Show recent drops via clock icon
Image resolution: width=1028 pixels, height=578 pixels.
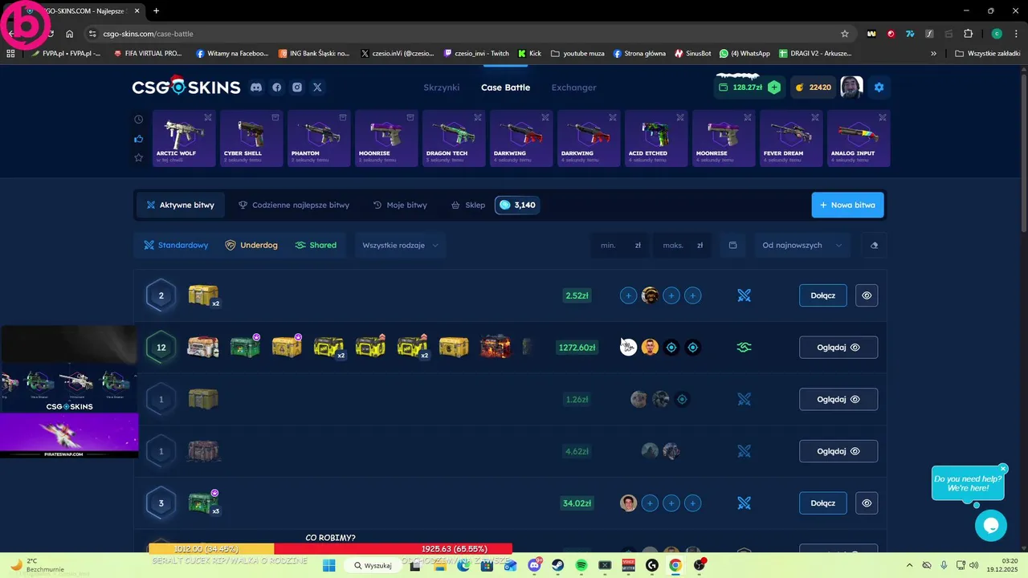[x=138, y=120]
